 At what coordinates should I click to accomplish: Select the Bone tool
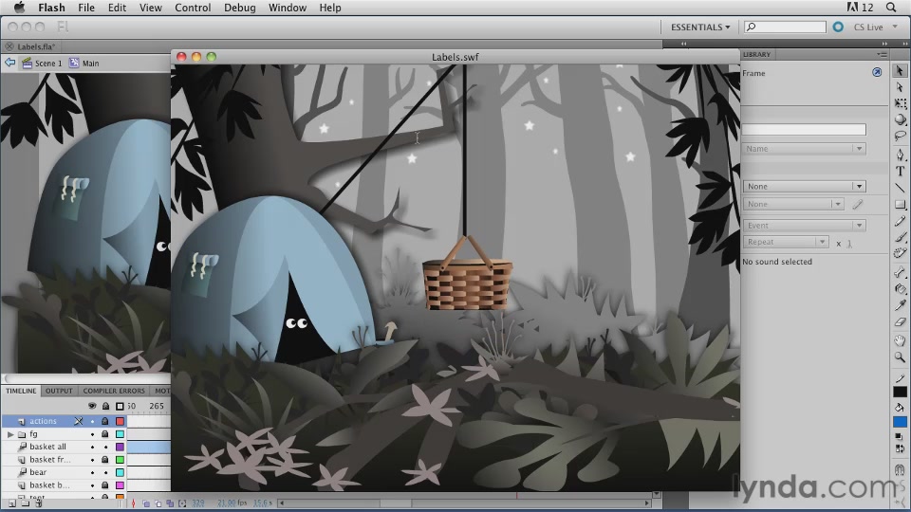900,272
